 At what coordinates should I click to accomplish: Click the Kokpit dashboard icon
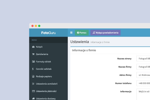tap(33, 47)
